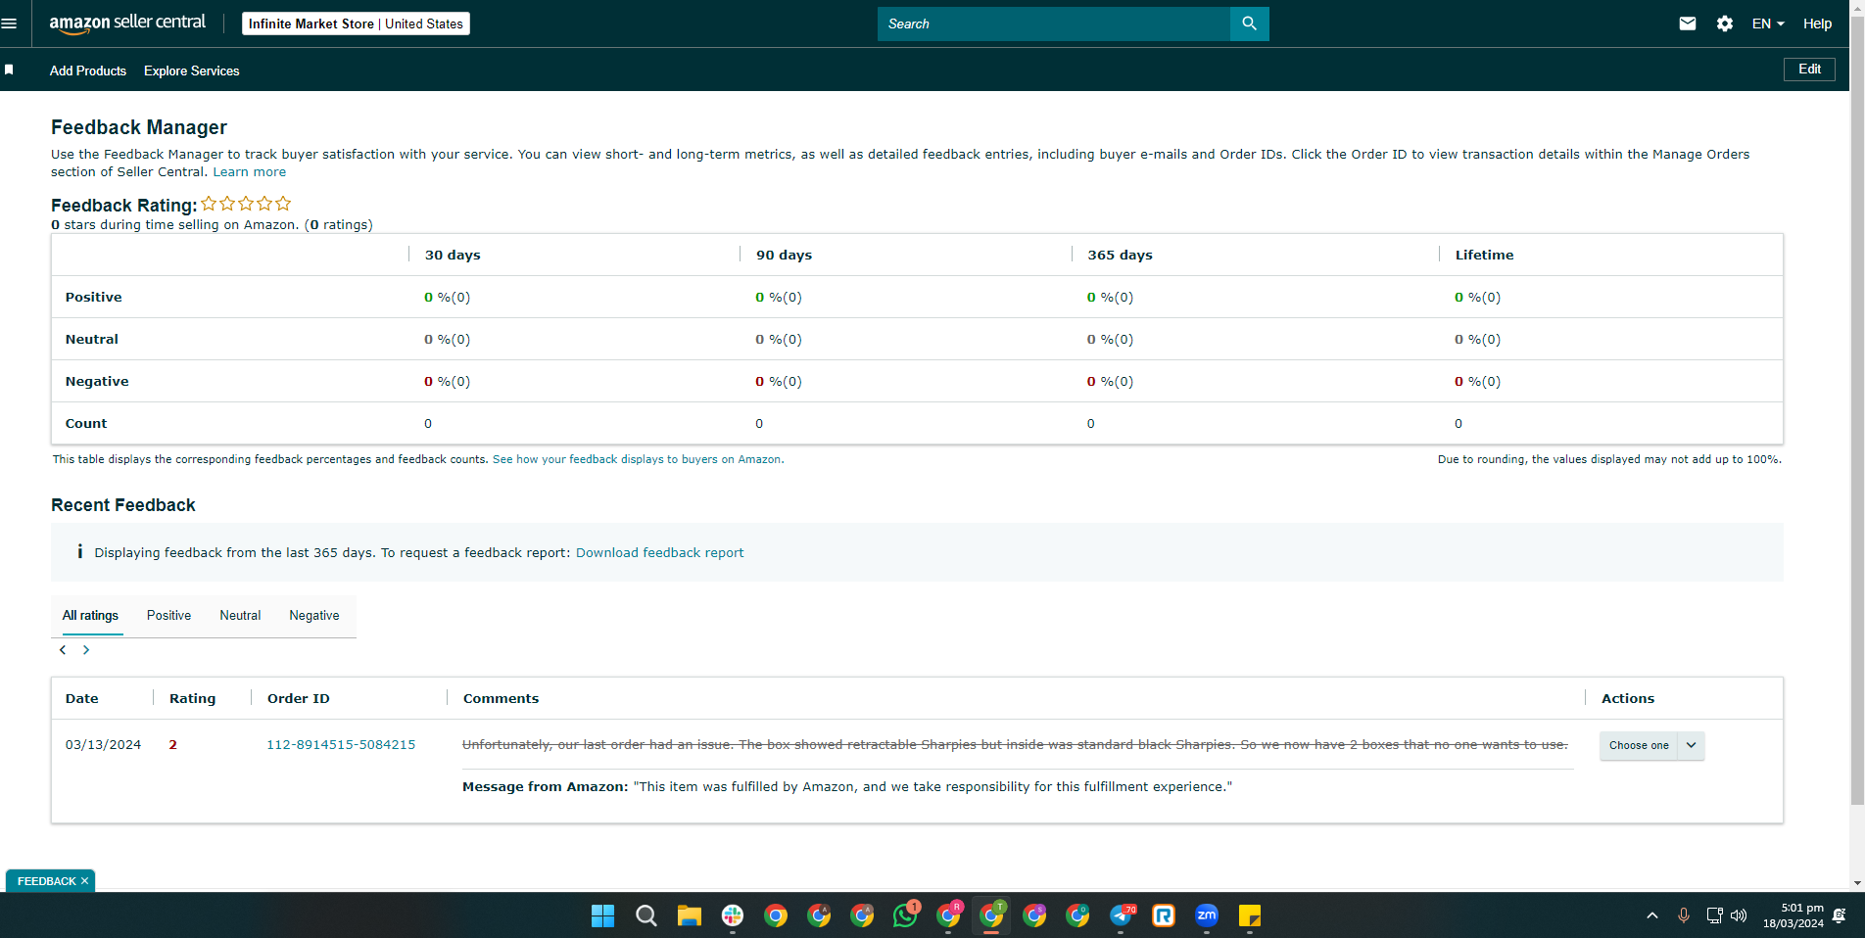Close the FEEDBACK tab with X

pos(85,881)
